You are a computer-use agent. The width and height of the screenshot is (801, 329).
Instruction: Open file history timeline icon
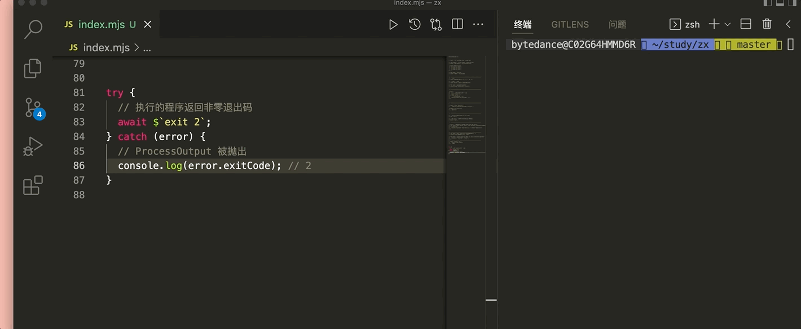[x=415, y=25]
